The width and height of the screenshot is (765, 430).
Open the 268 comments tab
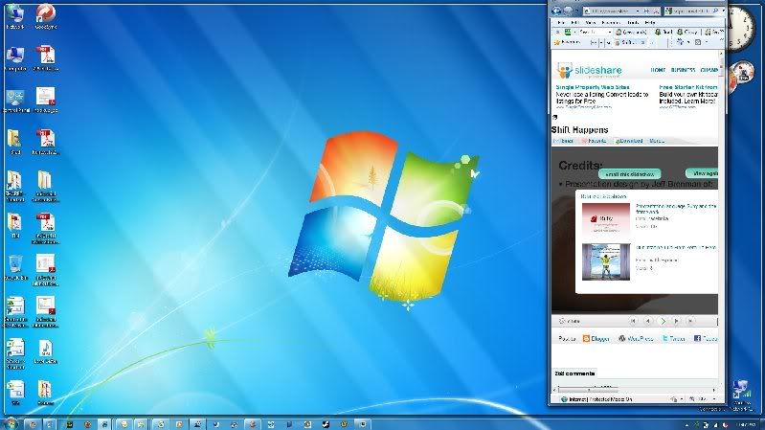click(x=574, y=373)
